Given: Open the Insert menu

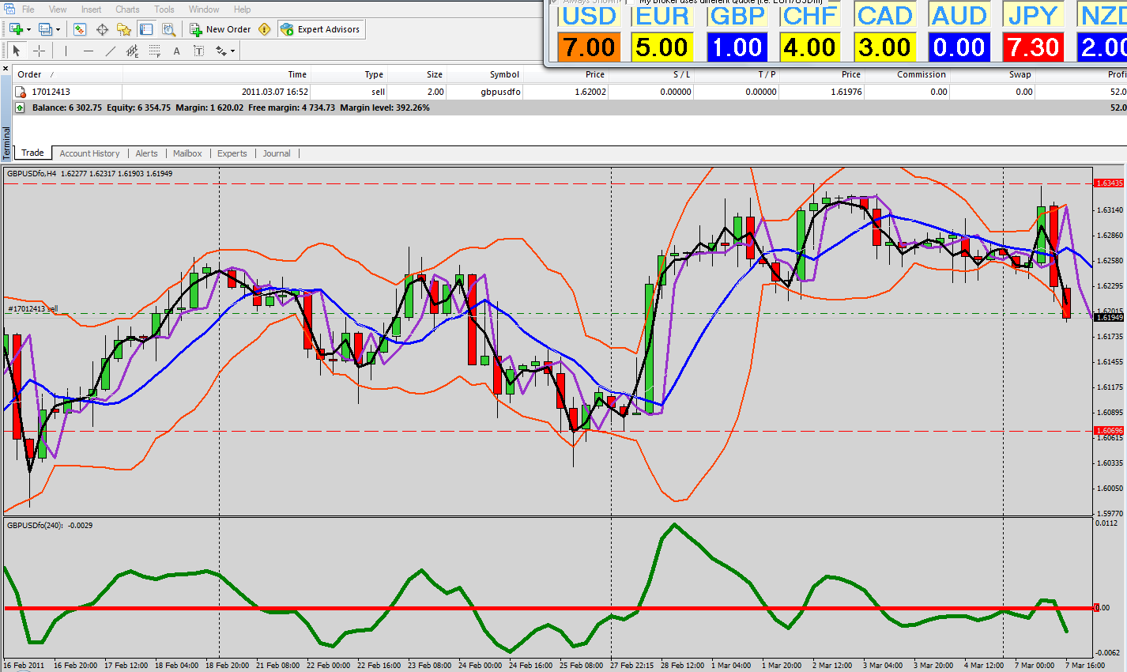Looking at the screenshot, I should (x=91, y=9).
